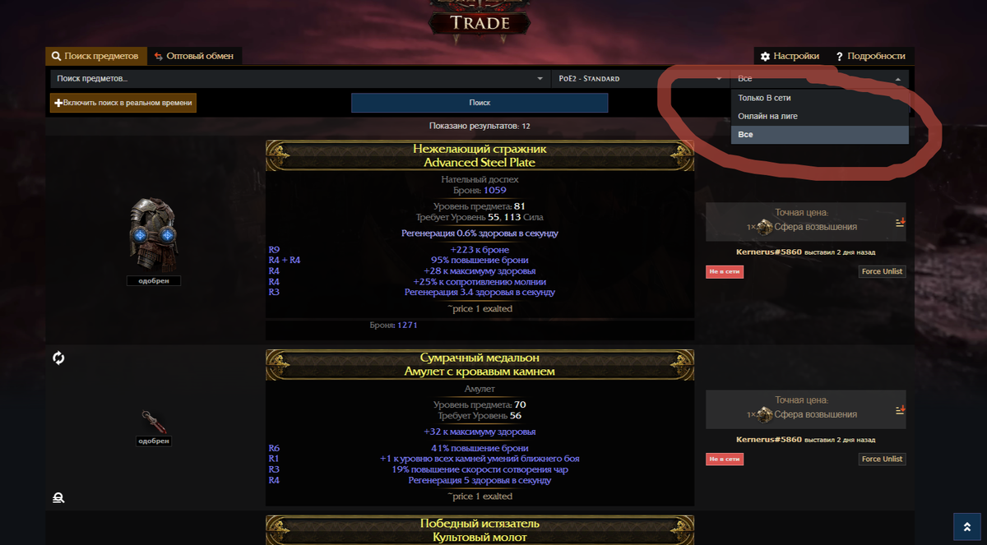The image size is (987, 545).
Task: Enable live search with Включить поиск в реальном времени
Action: tap(123, 103)
